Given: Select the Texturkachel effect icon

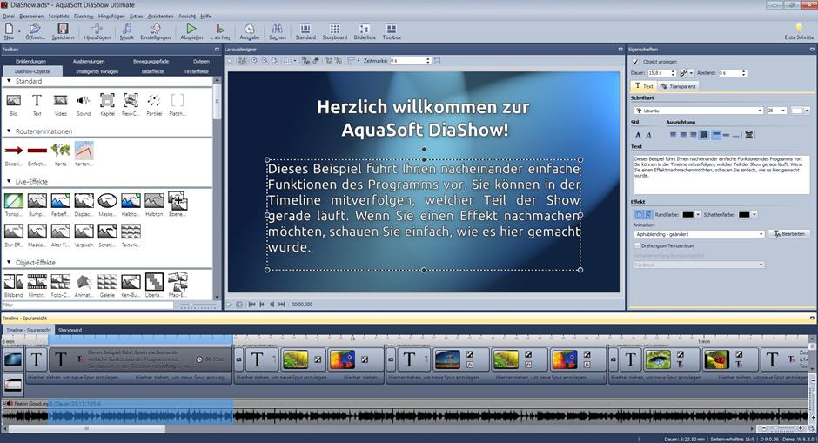Looking at the screenshot, I should pyautogui.click(x=131, y=232).
